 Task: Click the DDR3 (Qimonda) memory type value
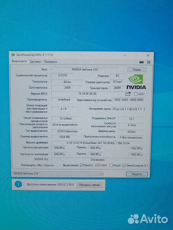coord(67,131)
